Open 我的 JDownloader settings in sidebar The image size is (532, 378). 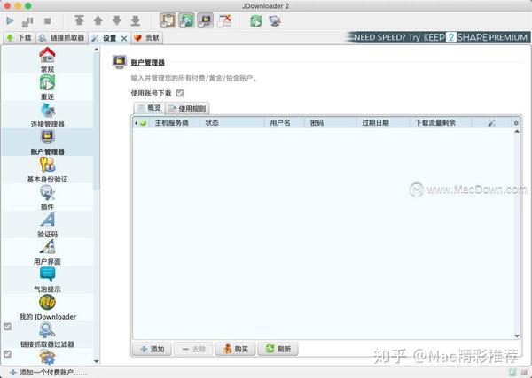pos(47,307)
